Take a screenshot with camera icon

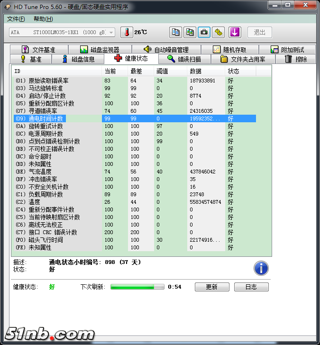click(x=204, y=32)
